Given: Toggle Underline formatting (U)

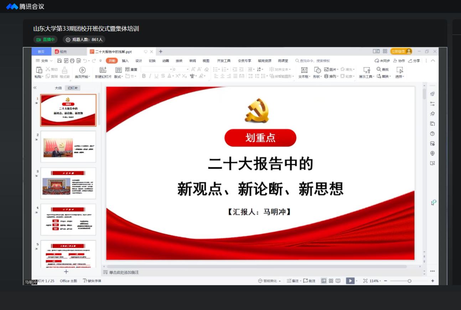Looking at the screenshot, I should point(156,76).
